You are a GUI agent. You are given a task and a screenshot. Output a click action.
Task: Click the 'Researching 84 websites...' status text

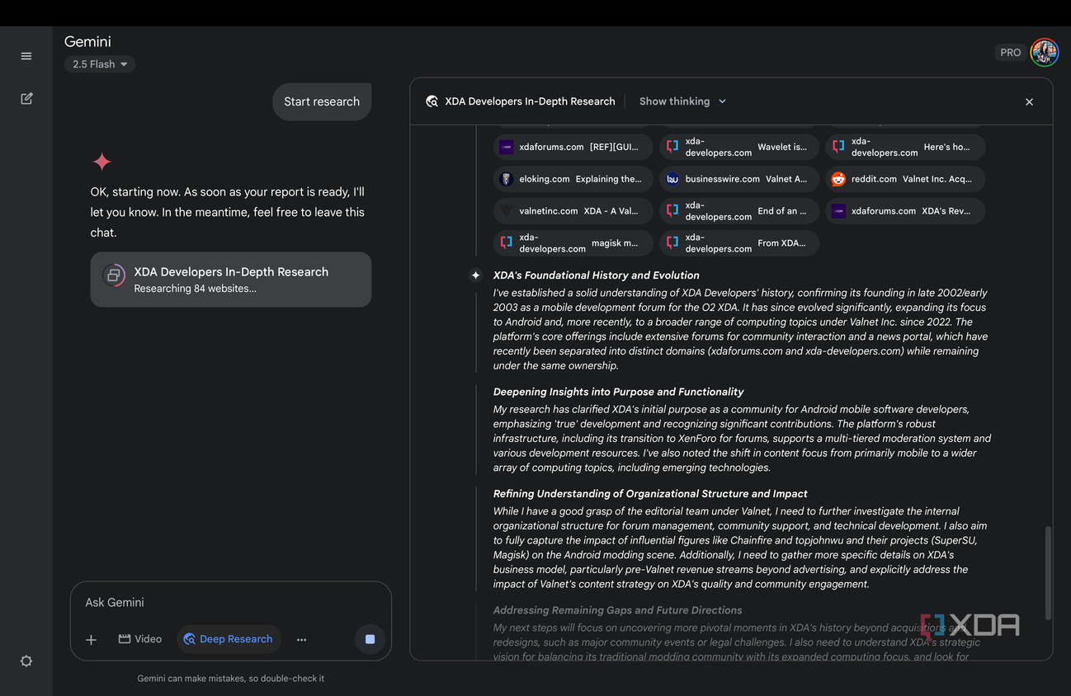(196, 289)
